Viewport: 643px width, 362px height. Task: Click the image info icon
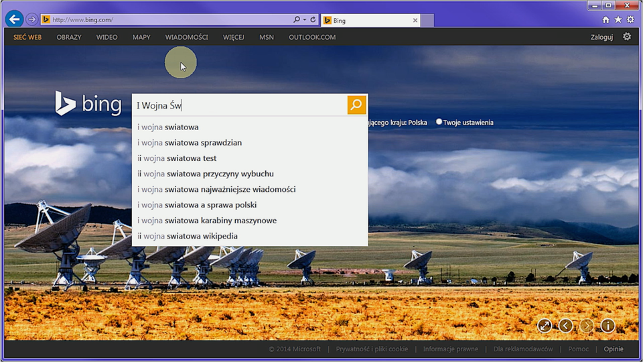(x=608, y=326)
